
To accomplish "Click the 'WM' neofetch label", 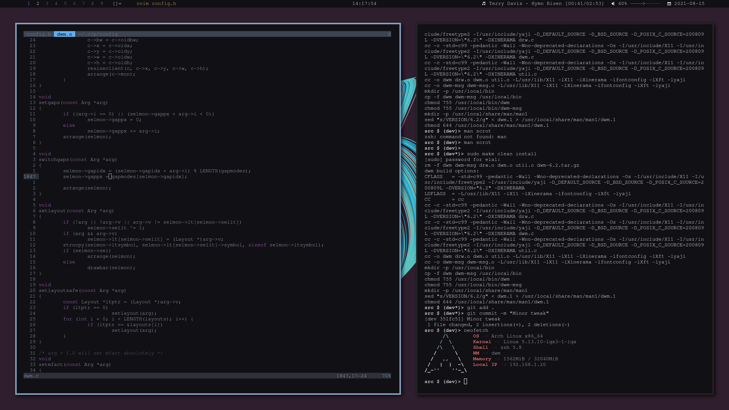I will 476,353.
